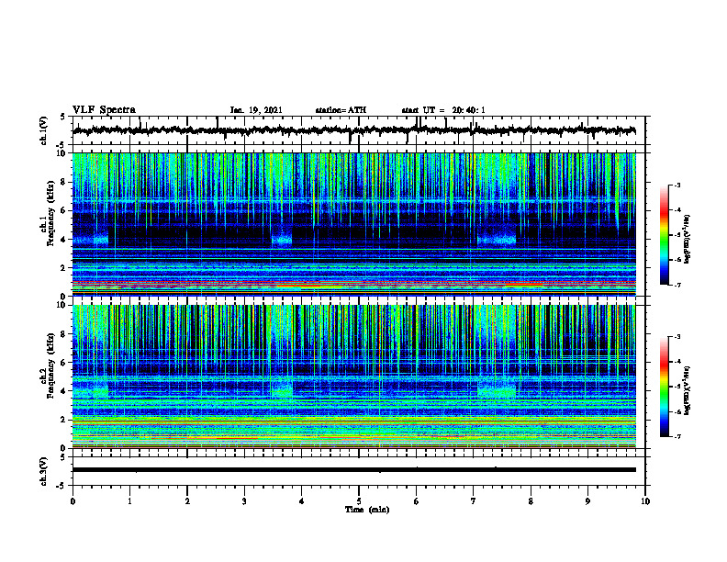
Task: Click the "VLF Spectra" plot title
Action: pyautogui.click(x=104, y=110)
